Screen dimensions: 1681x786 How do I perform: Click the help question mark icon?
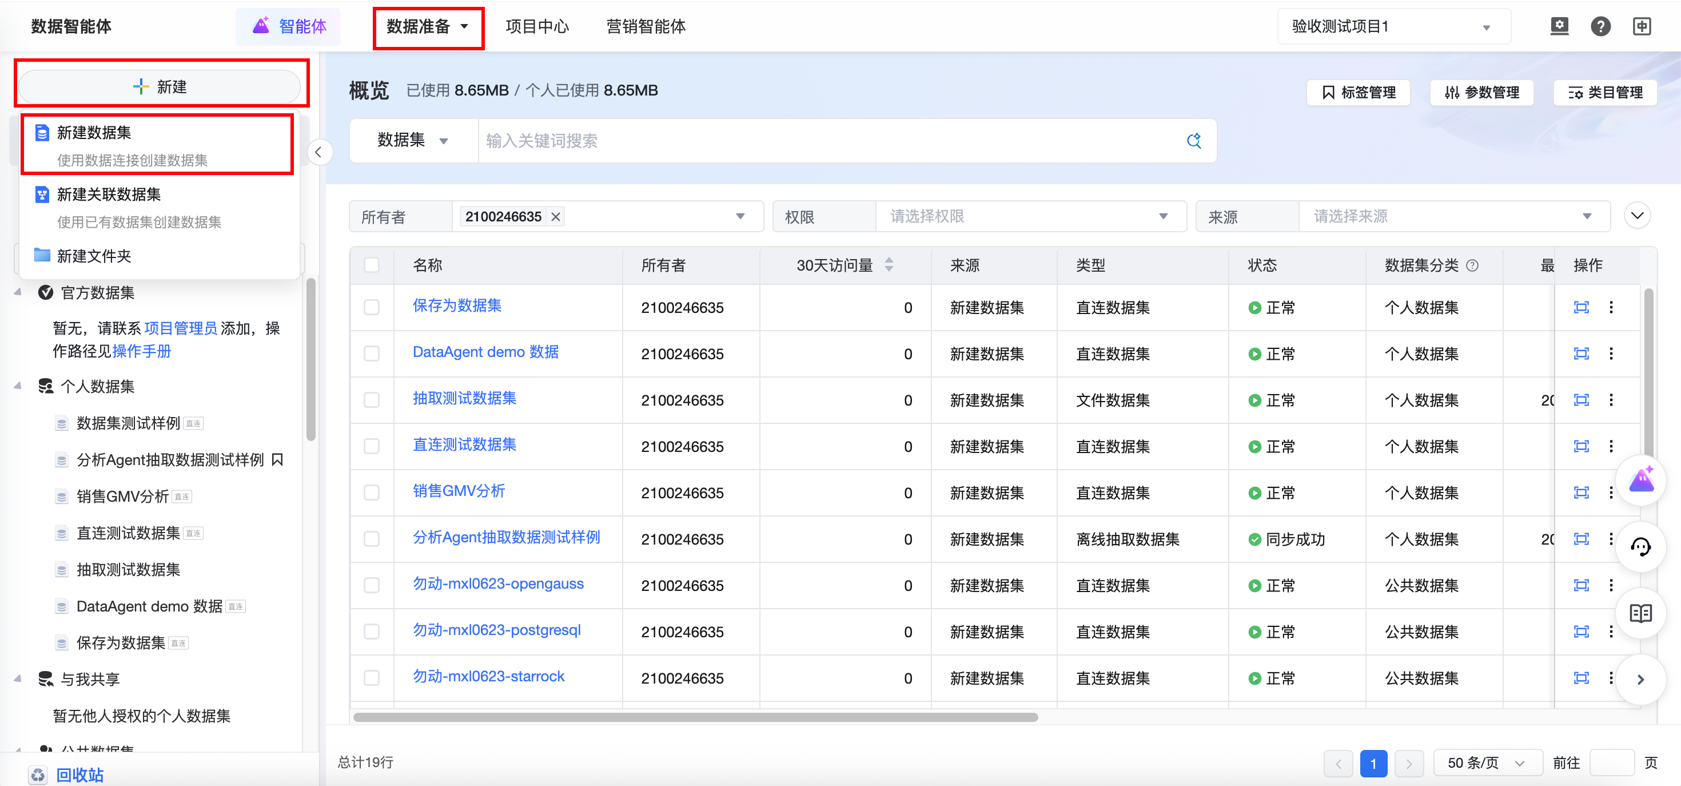pyautogui.click(x=1600, y=27)
